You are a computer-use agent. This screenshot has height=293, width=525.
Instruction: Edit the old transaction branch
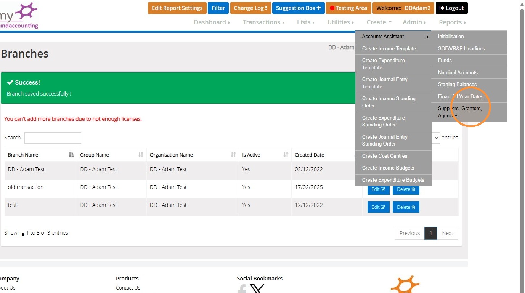click(378, 189)
